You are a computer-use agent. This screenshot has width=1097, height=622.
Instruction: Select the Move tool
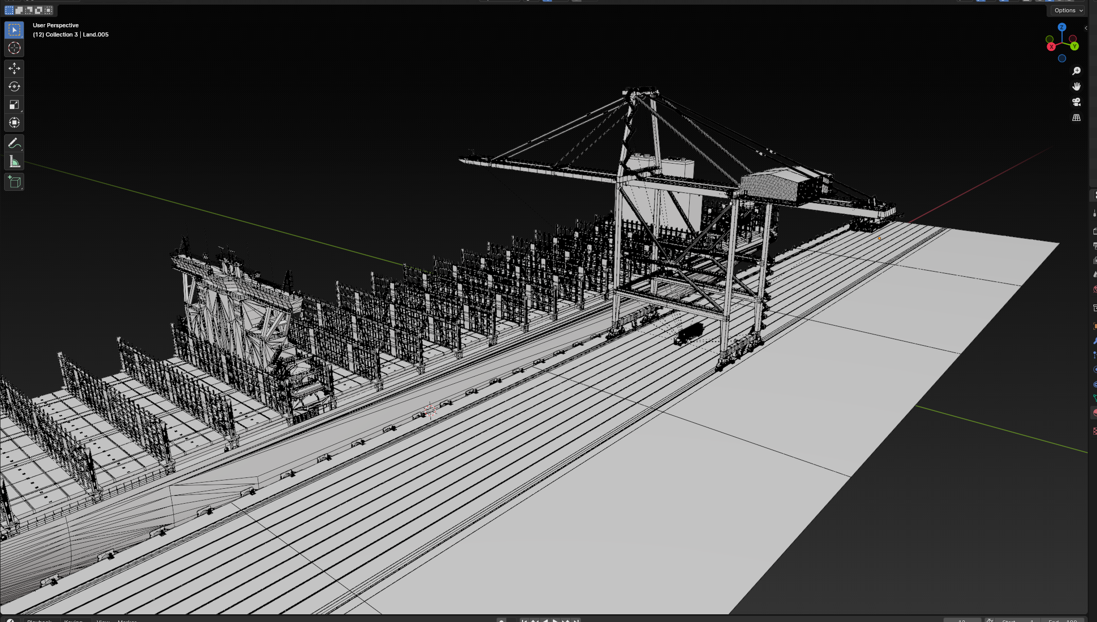[x=14, y=68]
